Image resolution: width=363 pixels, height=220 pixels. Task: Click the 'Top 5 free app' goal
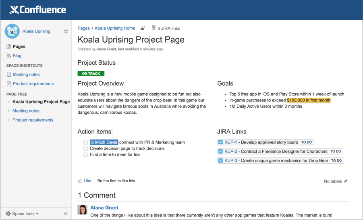(x=287, y=94)
